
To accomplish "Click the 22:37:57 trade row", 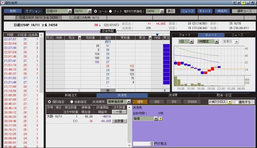I will pyautogui.click(x=21, y=39).
